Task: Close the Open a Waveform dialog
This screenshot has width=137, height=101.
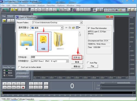Action: (x=110, y=17)
